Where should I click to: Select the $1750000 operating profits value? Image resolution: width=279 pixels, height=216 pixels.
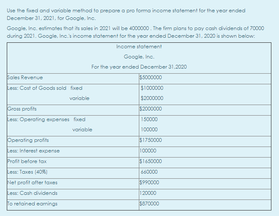[151, 140]
